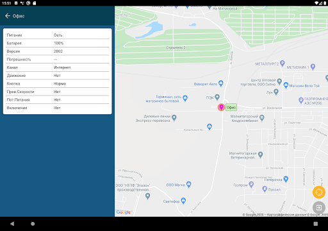The height and width of the screenshot is (231, 328).
Task: Go back using the arrow next to Офис
Action: click(x=8, y=16)
